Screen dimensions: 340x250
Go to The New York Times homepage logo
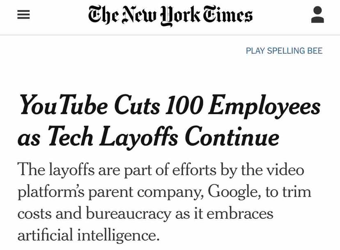(170, 15)
